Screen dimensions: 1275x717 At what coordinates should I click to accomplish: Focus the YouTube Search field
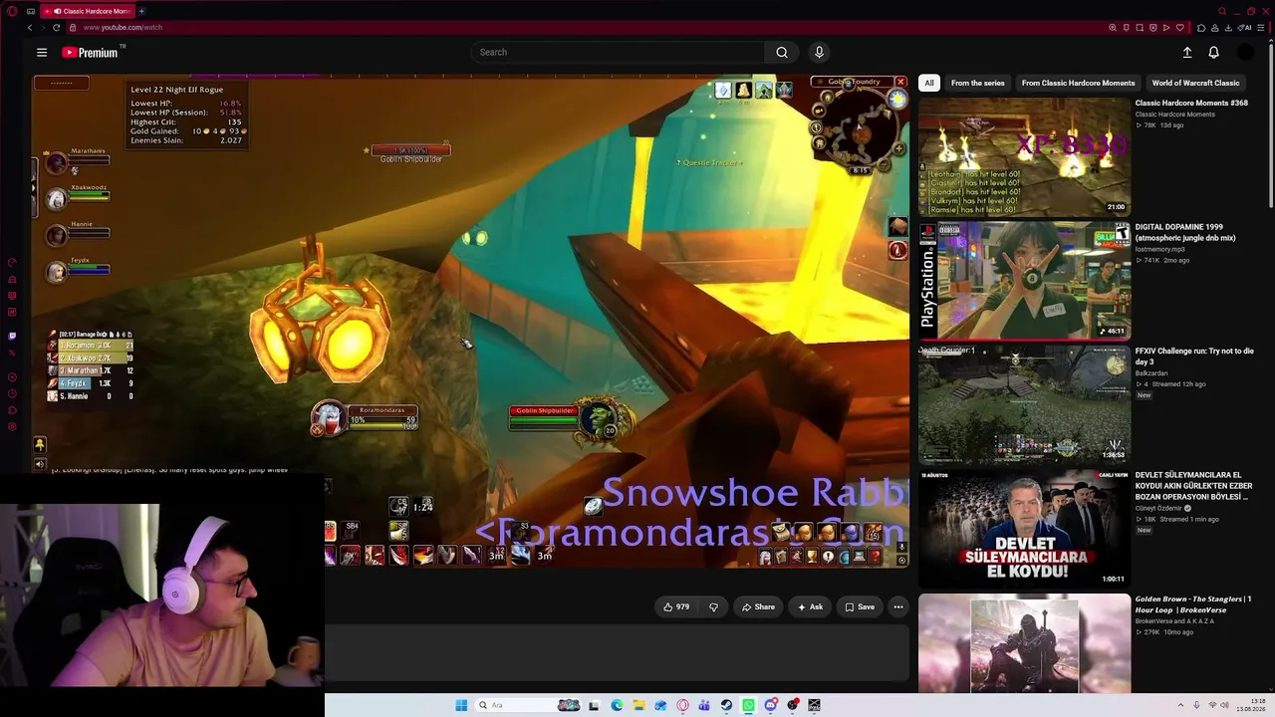click(618, 53)
